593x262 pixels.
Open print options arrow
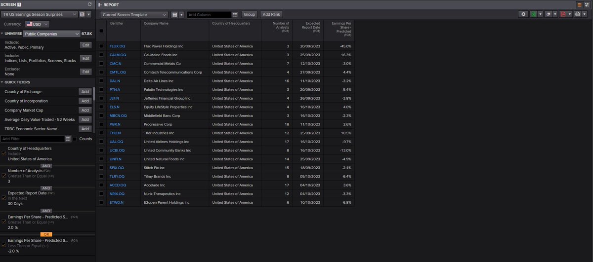pos(585,15)
